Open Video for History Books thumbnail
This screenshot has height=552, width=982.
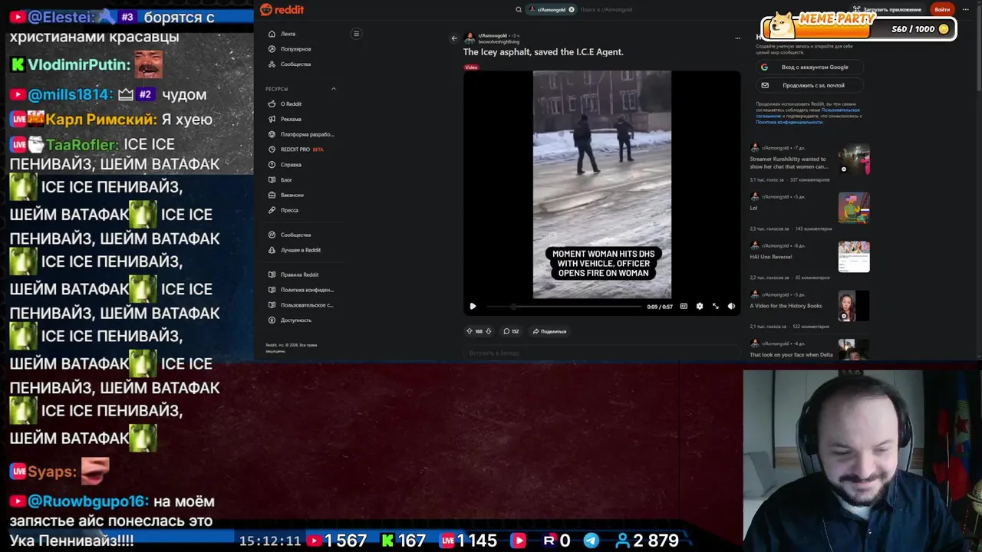coord(854,306)
